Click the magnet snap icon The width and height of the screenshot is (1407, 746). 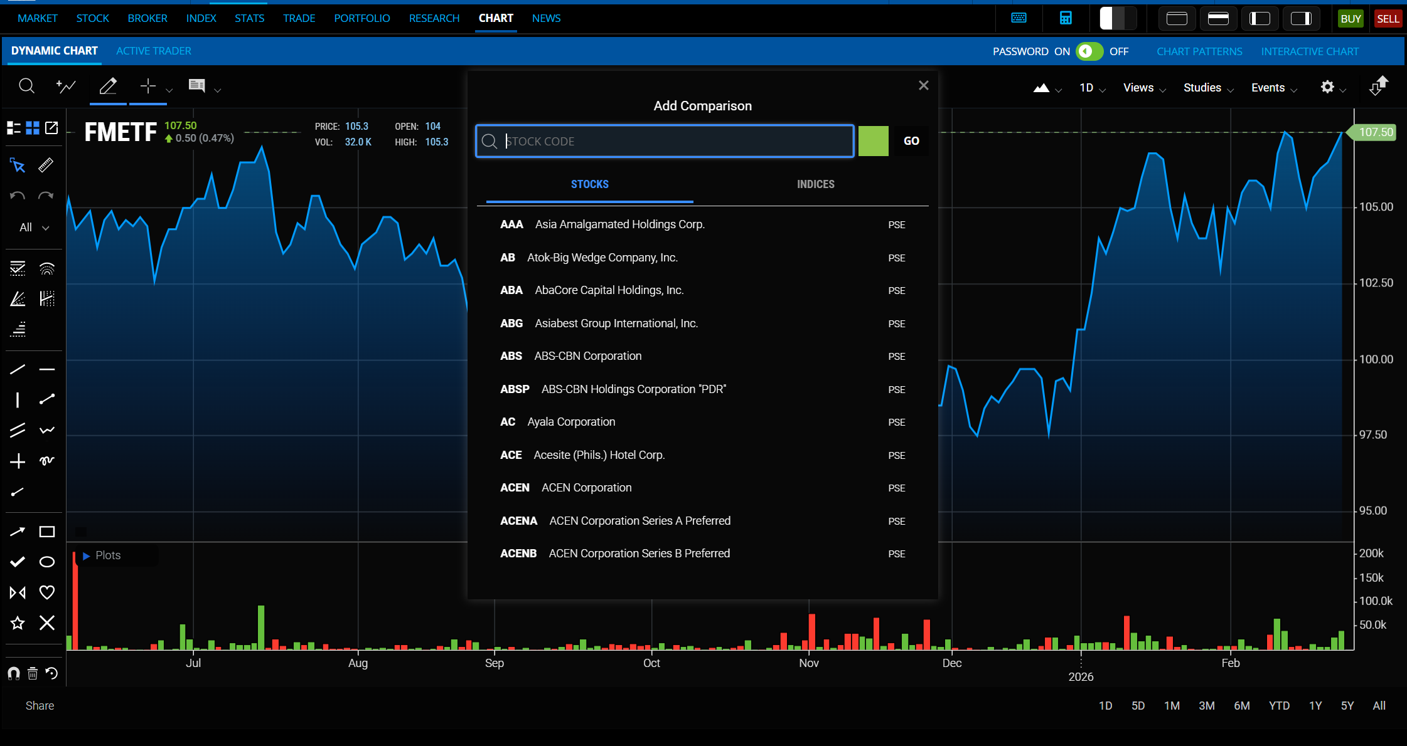coord(13,673)
